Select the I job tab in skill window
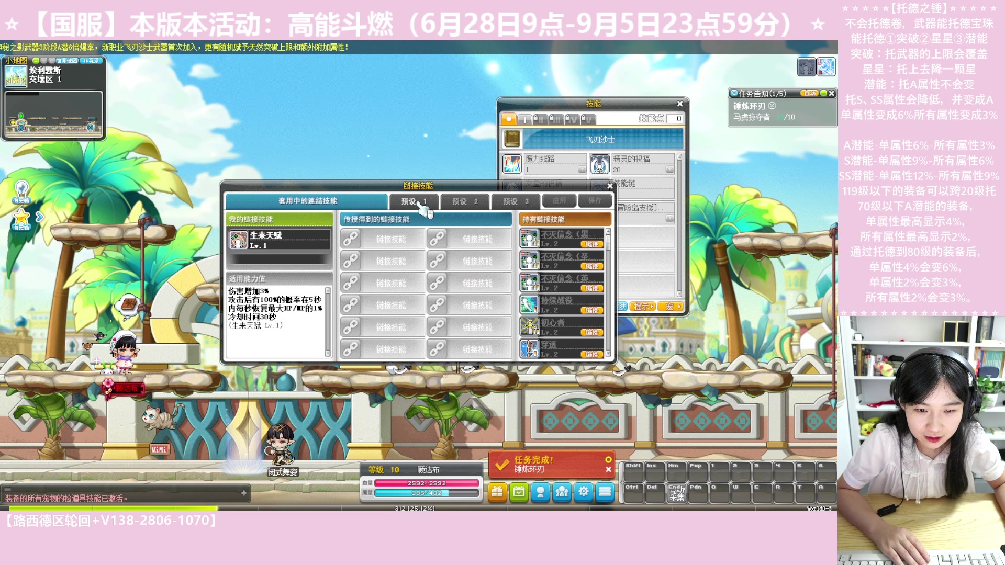This screenshot has width=1005, height=565. (x=524, y=119)
